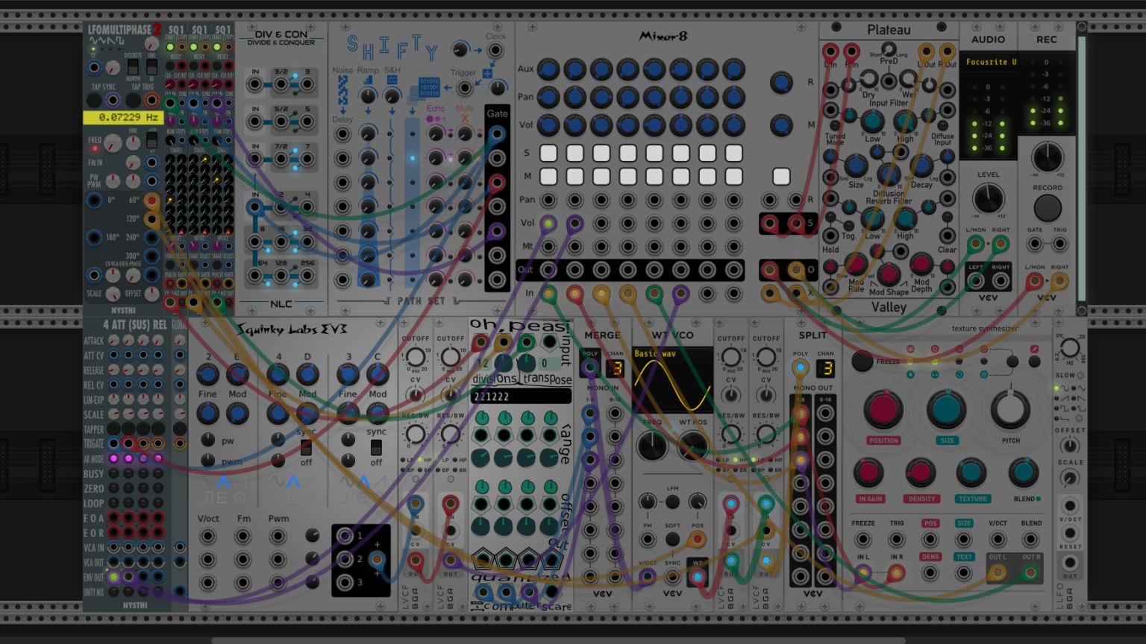Toggle the SLOW switch on the LFO
This screenshot has width=1146, height=644.
pos(1080,375)
